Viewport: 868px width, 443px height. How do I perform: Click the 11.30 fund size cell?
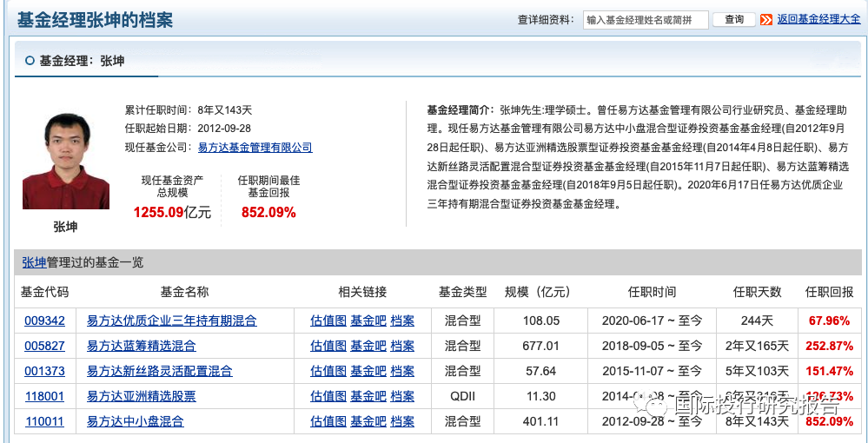tap(541, 396)
